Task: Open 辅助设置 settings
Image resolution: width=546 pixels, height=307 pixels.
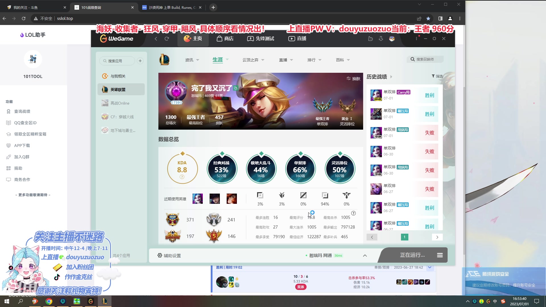Action: (x=169, y=256)
